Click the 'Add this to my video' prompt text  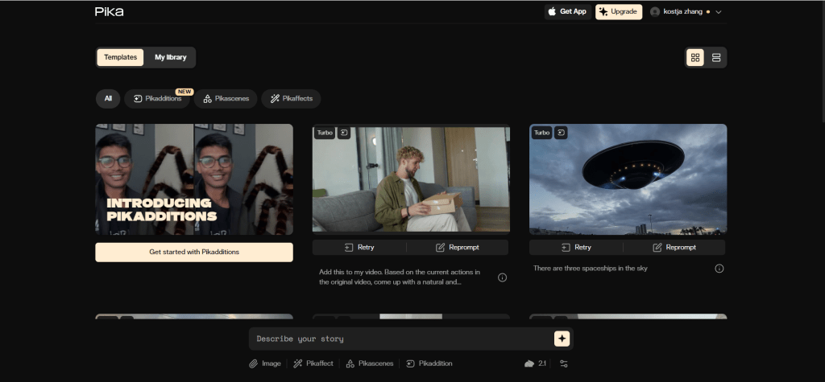click(x=400, y=277)
